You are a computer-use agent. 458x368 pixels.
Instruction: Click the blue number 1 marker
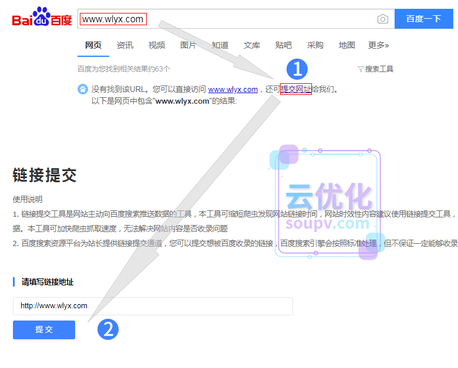(297, 69)
